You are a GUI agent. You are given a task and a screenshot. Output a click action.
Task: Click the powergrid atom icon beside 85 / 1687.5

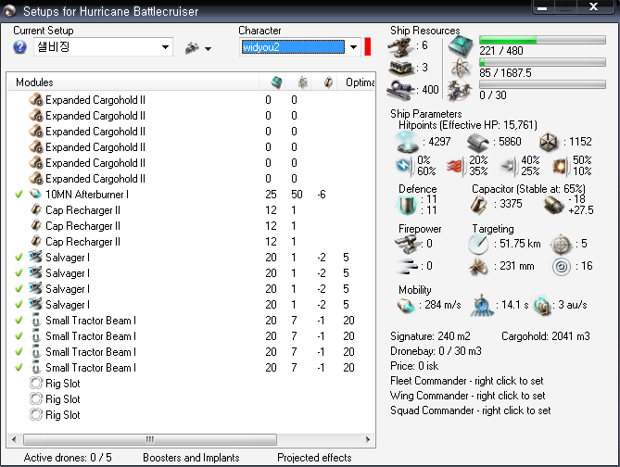tap(461, 68)
